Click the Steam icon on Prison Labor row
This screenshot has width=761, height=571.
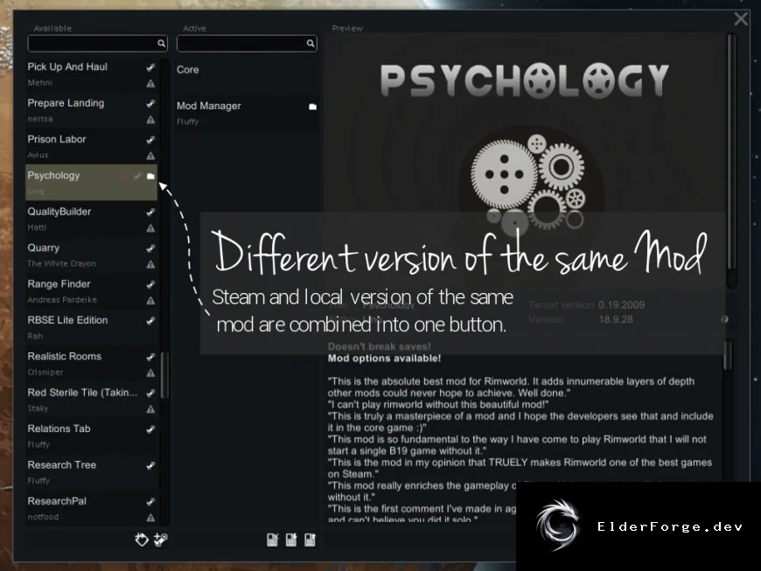[x=150, y=140]
